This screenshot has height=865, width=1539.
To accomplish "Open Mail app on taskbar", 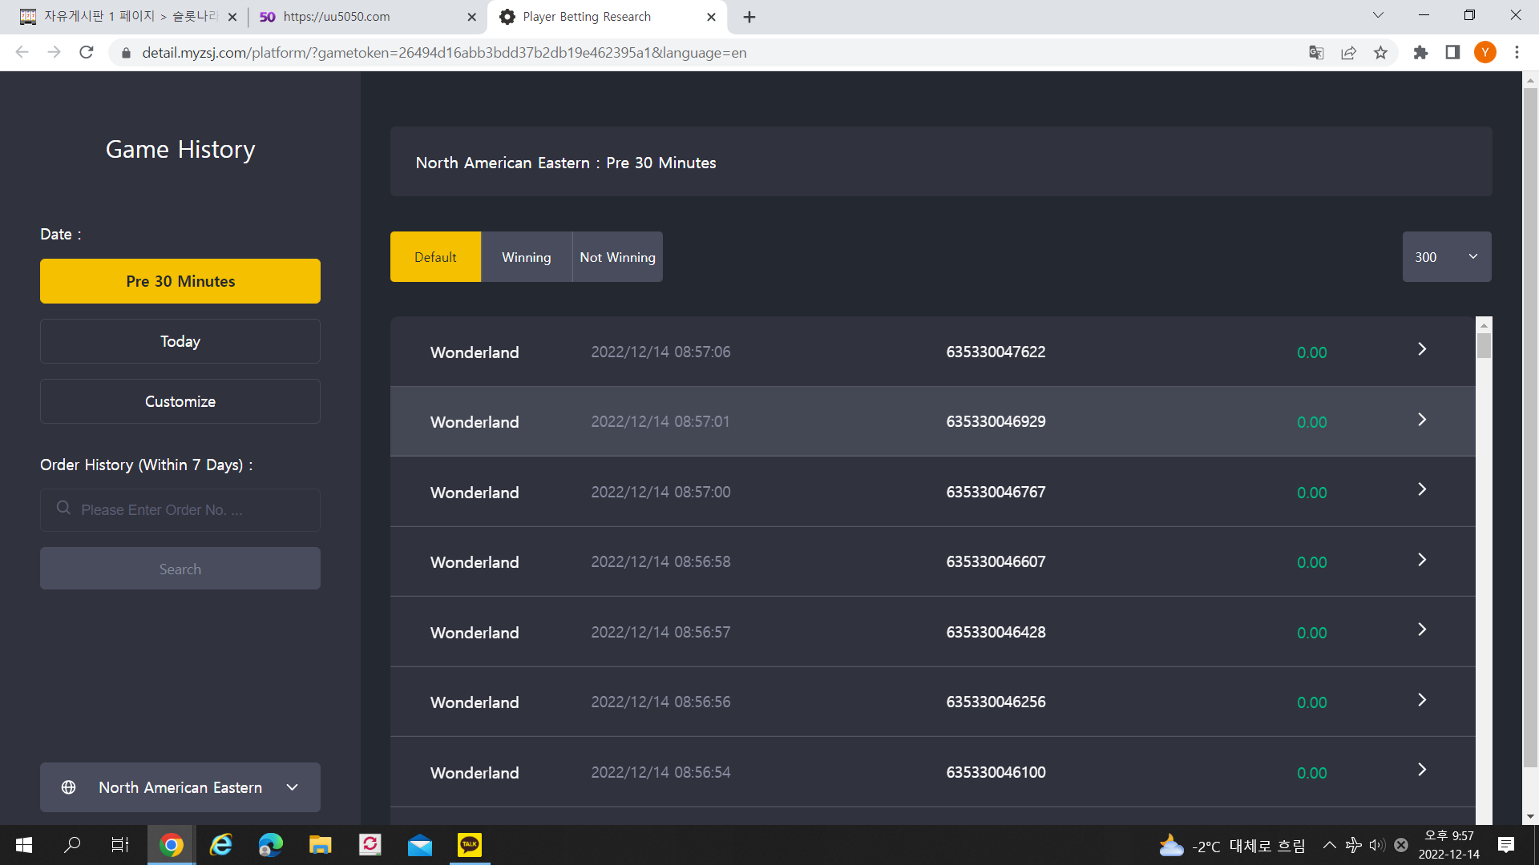I will click(419, 845).
